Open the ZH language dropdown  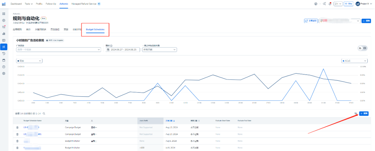point(338,4)
